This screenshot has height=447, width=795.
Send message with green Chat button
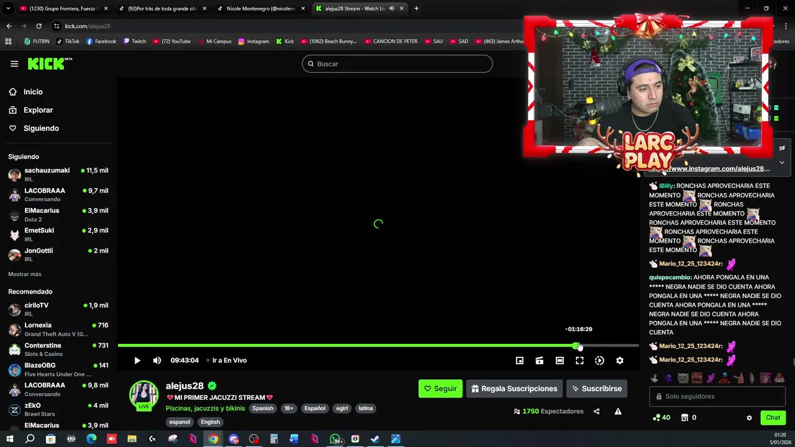tap(773, 418)
